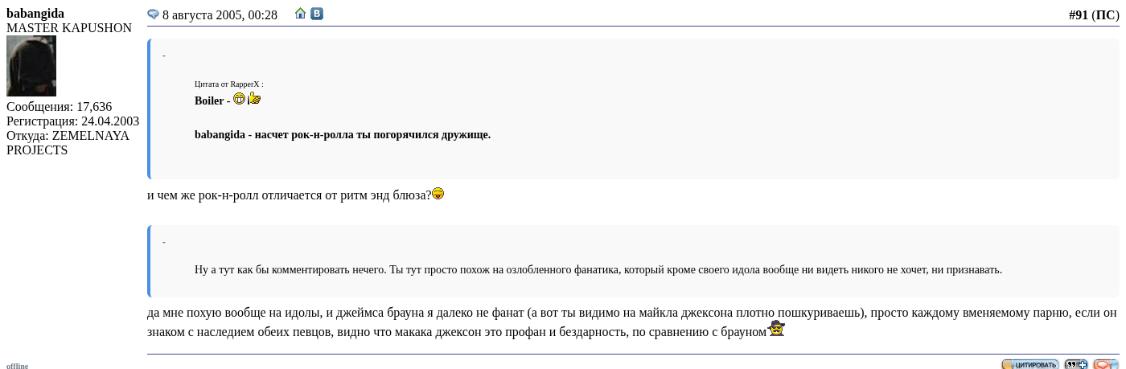Click the home page icon by the date
This screenshot has width=1126, height=369.
(x=300, y=14)
